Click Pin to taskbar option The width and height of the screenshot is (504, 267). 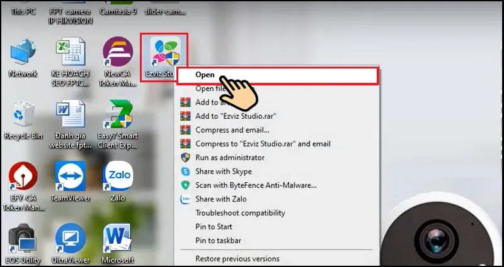(x=218, y=241)
